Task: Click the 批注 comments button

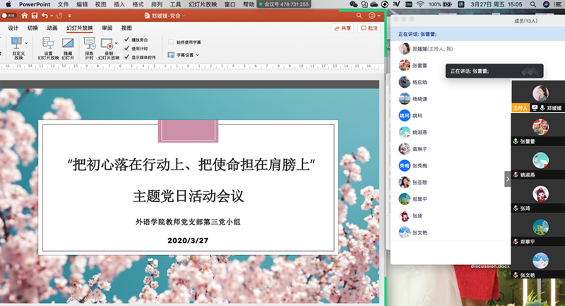Action: (369, 28)
